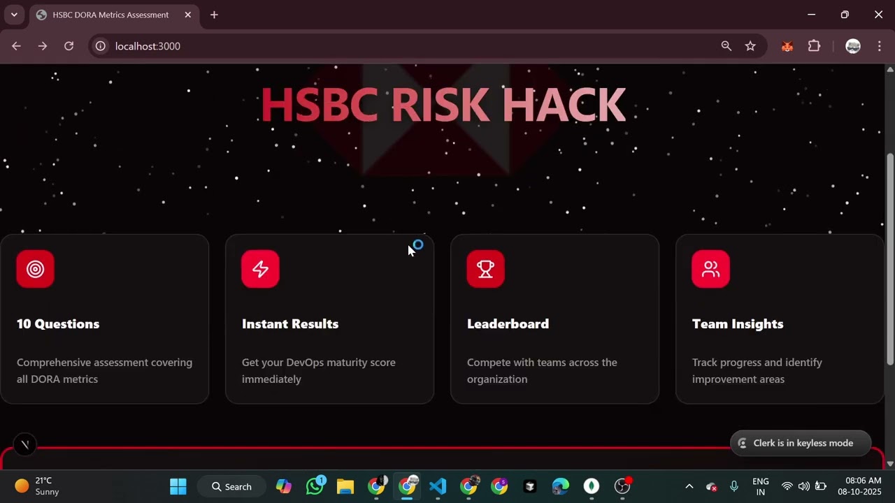Click the microphone tray icon
Screen dimensions: 895x503
[x=734, y=486]
